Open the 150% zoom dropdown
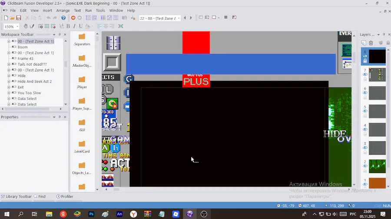The image size is (391, 219). tap(17, 26)
